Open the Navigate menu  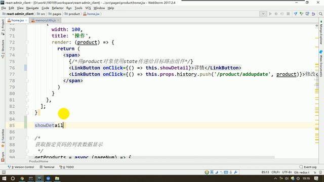click(32, 8)
